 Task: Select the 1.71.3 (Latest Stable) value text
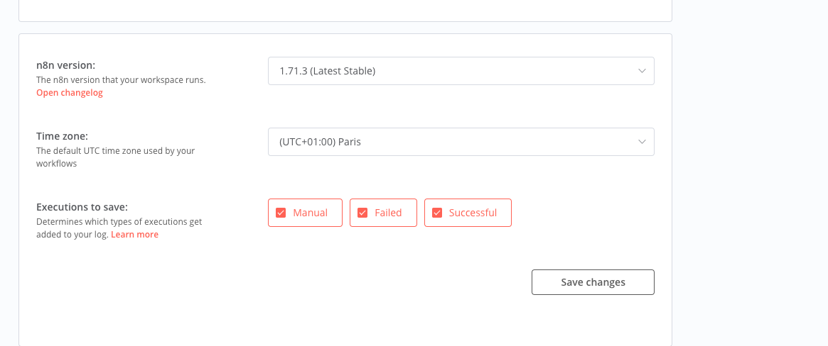click(328, 71)
